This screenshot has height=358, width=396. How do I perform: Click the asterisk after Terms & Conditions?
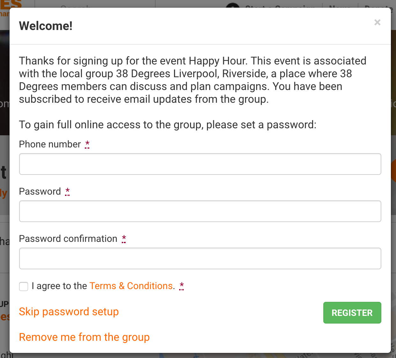[x=181, y=286]
